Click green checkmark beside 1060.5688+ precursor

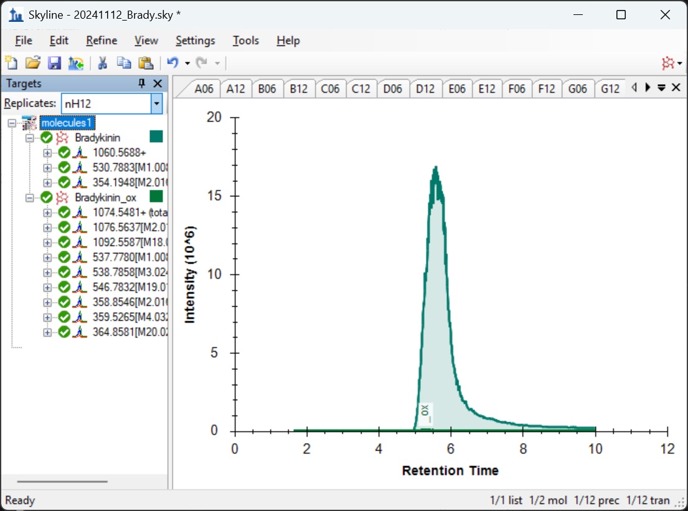pos(64,153)
